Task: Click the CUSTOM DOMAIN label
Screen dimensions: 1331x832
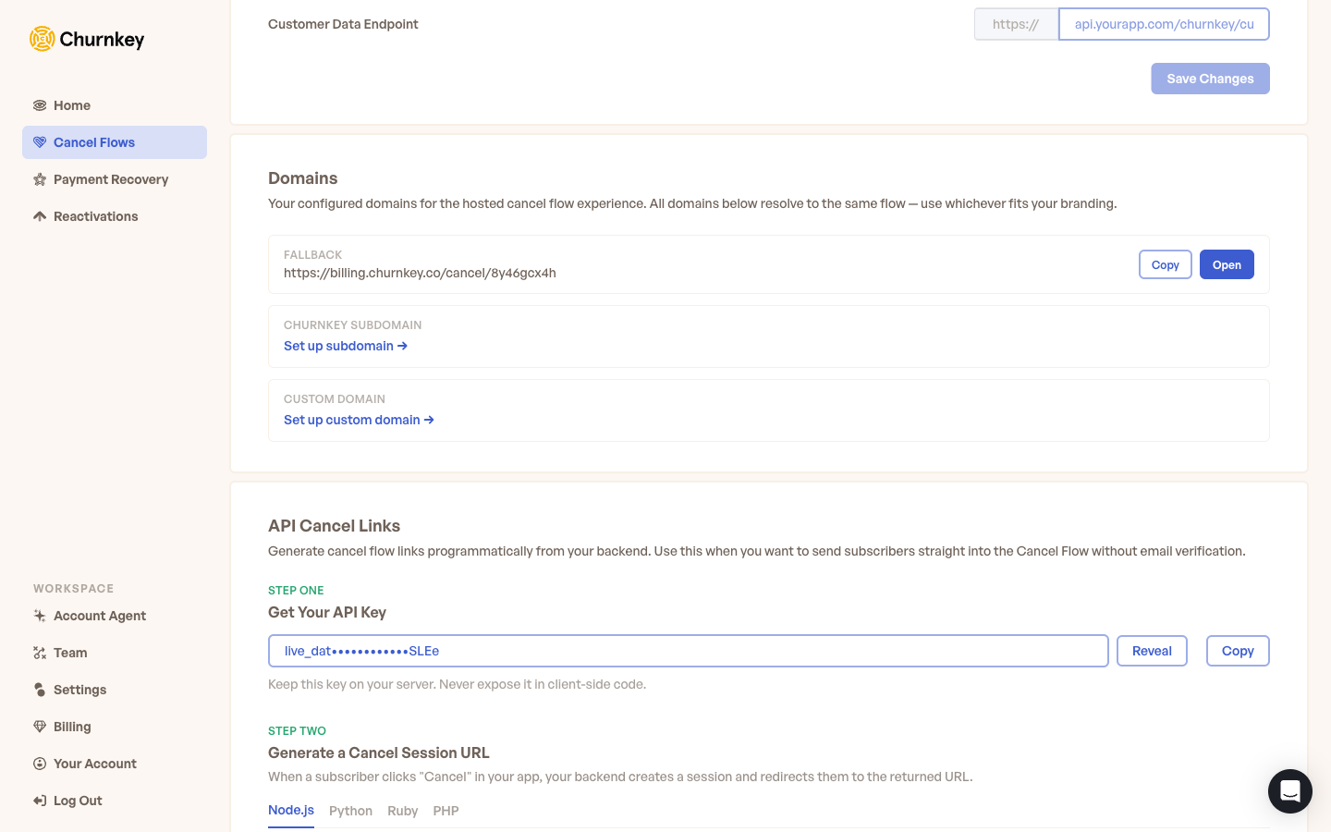Action: tap(335, 398)
